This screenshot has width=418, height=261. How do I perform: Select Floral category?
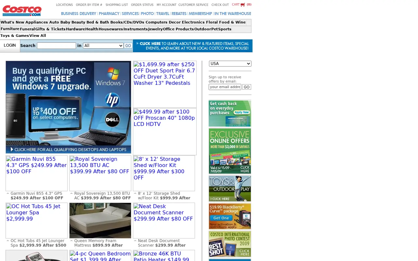coord(212,23)
